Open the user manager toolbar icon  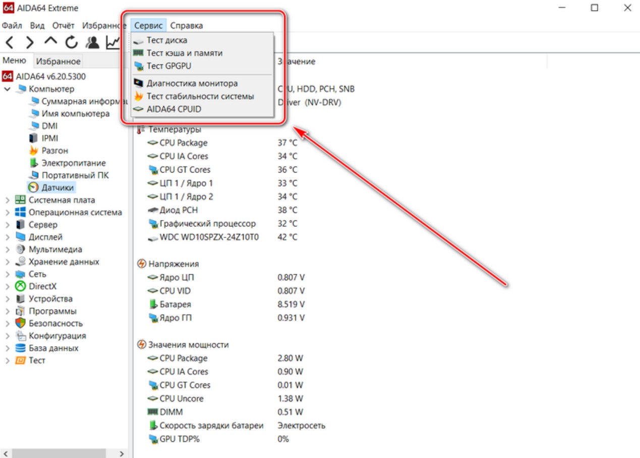pos(92,43)
